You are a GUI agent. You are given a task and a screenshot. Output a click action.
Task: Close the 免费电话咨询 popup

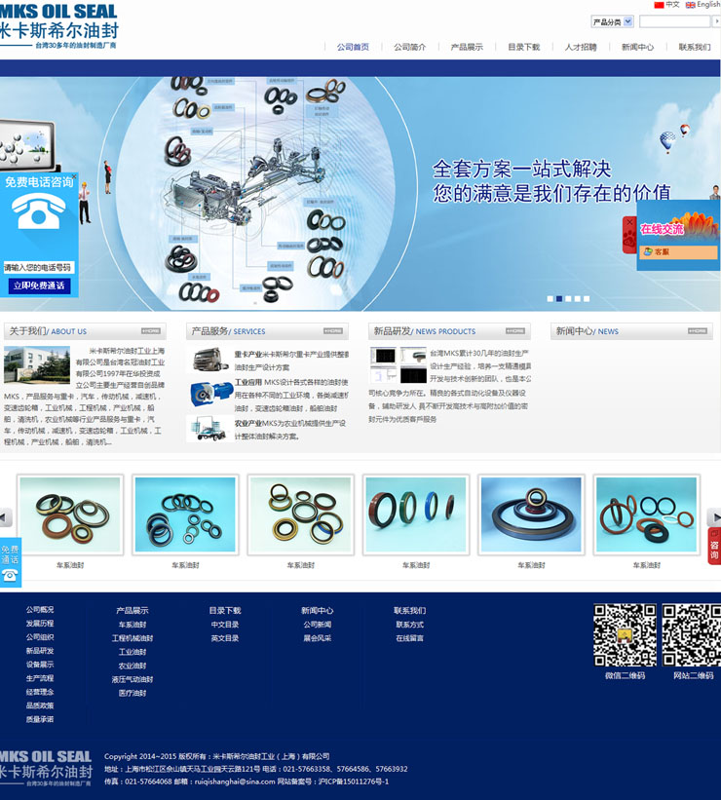(74, 176)
